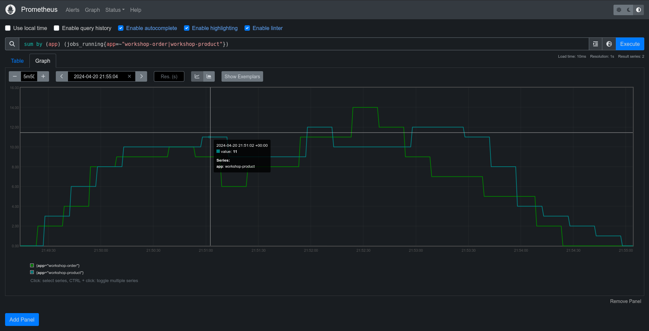Click the end time field 2024-04-20 21:55:04
Viewport: 649px width, 331px height.
[96, 77]
